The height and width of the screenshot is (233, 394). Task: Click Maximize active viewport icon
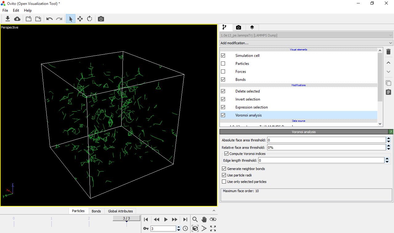(x=213, y=228)
